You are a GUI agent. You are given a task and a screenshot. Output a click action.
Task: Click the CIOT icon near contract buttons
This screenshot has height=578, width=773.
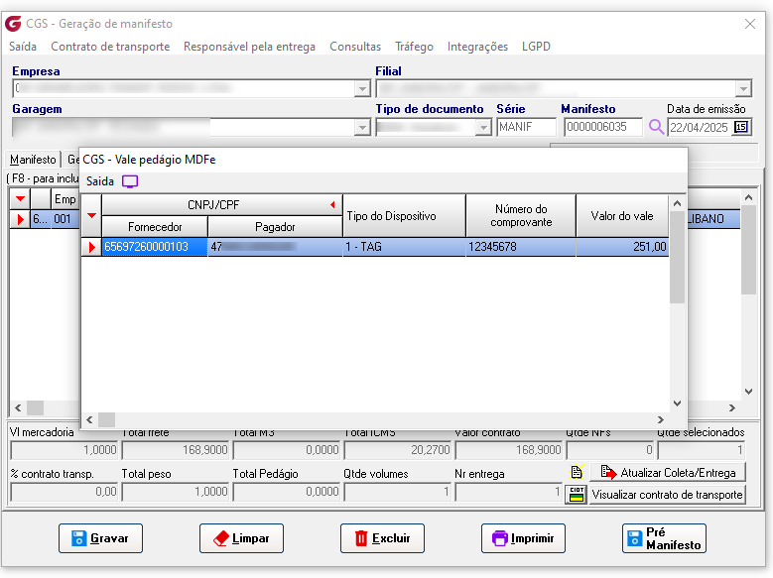tap(577, 495)
